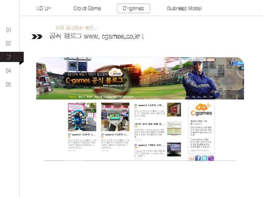Open post title under mascot thumbnail
Image resolution: width=263 pixels, height=197 pixels.
click(x=82, y=135)
